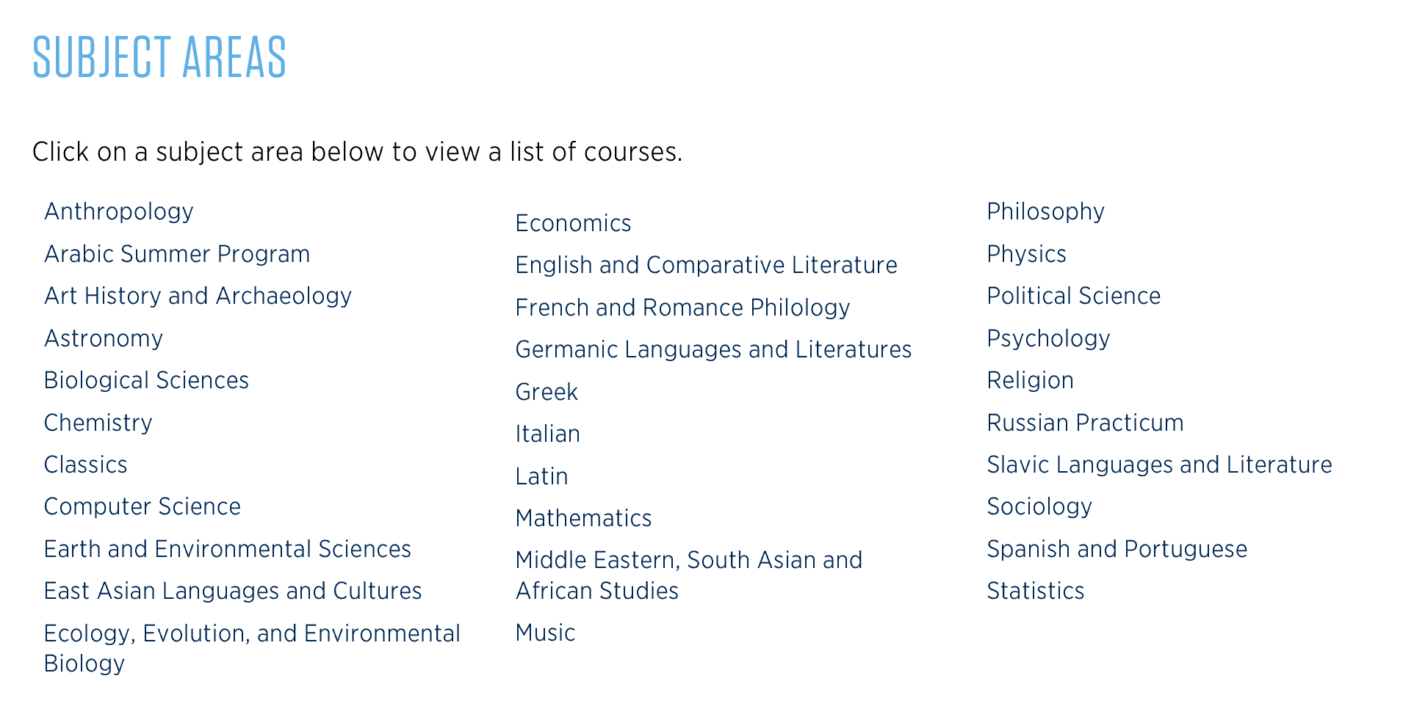The width and height of the screenshot is (1403, 706).
Task: Open Germanic Languages and Literatures
Action: click(714, 349)
